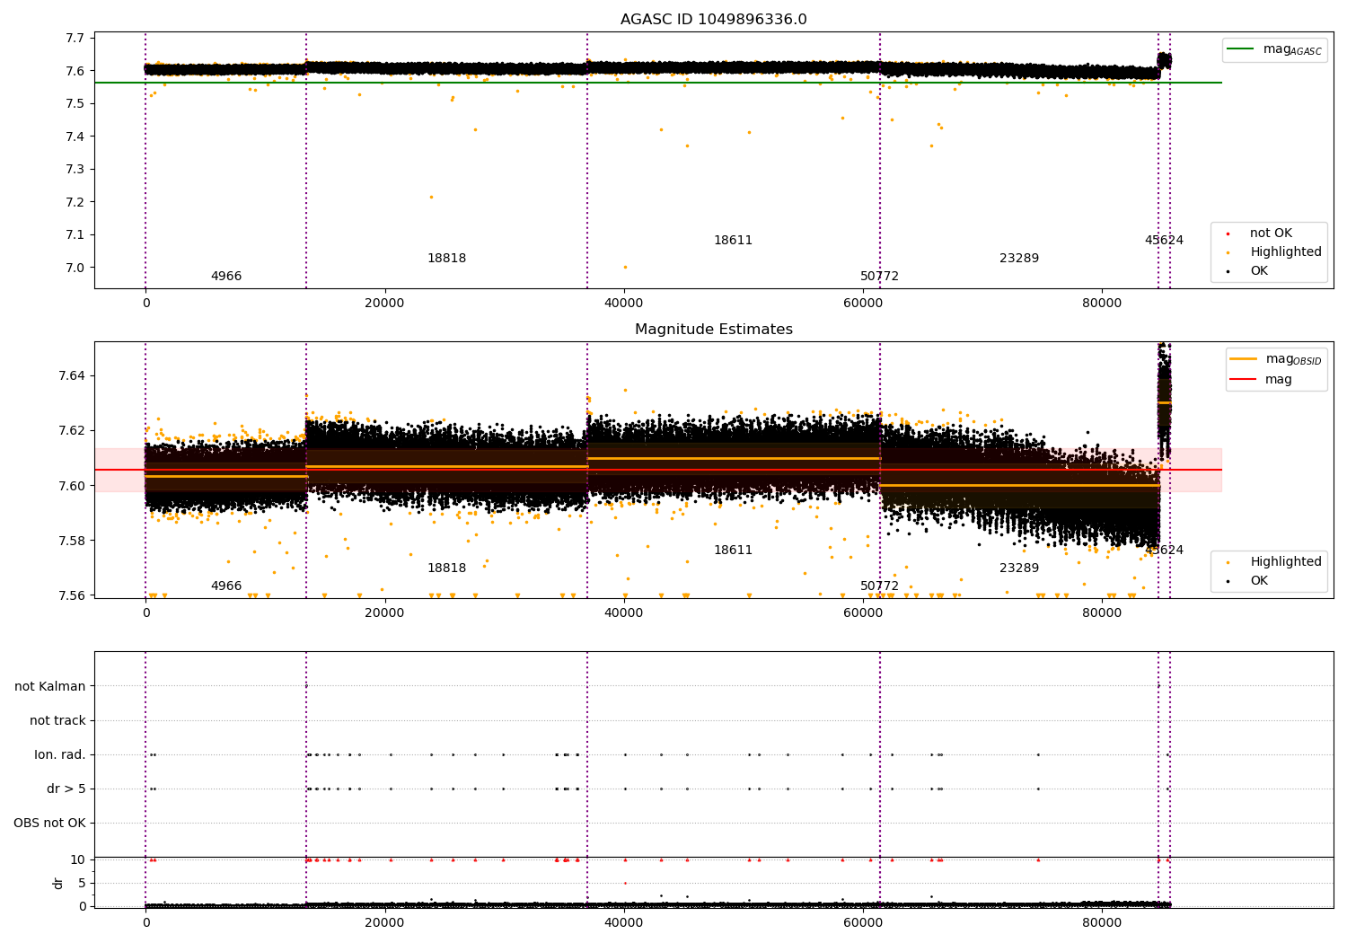Viewport: 1347px width, 943px height.
Task: Select the green mag AGASC legend entry
Action: (1274, 49)
